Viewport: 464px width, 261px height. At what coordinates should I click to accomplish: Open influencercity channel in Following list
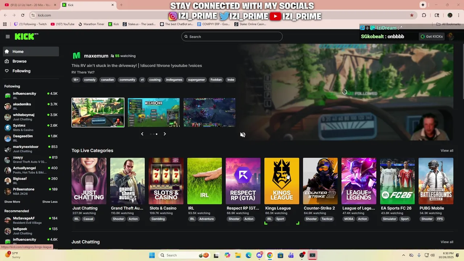[x=31, y=96]
